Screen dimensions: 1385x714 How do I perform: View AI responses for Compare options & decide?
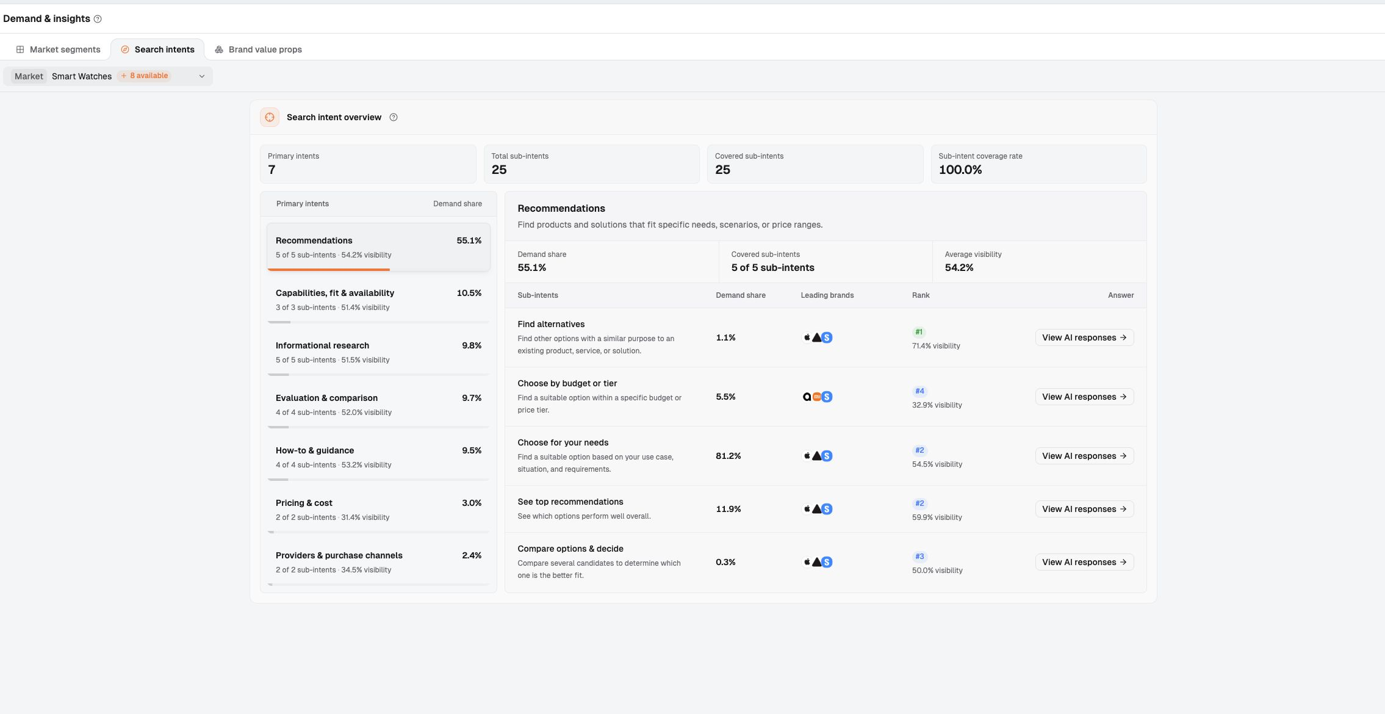pos(1084,562)
